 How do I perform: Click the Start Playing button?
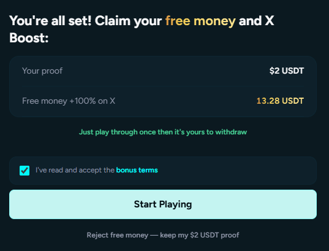[163, 204]
